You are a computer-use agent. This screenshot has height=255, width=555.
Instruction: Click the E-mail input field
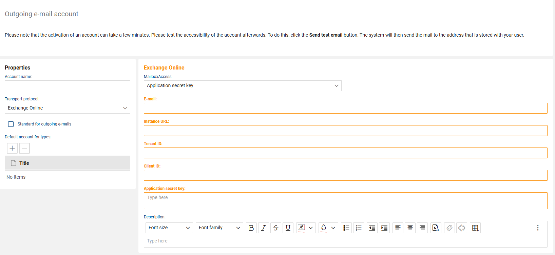click(346, 108)
